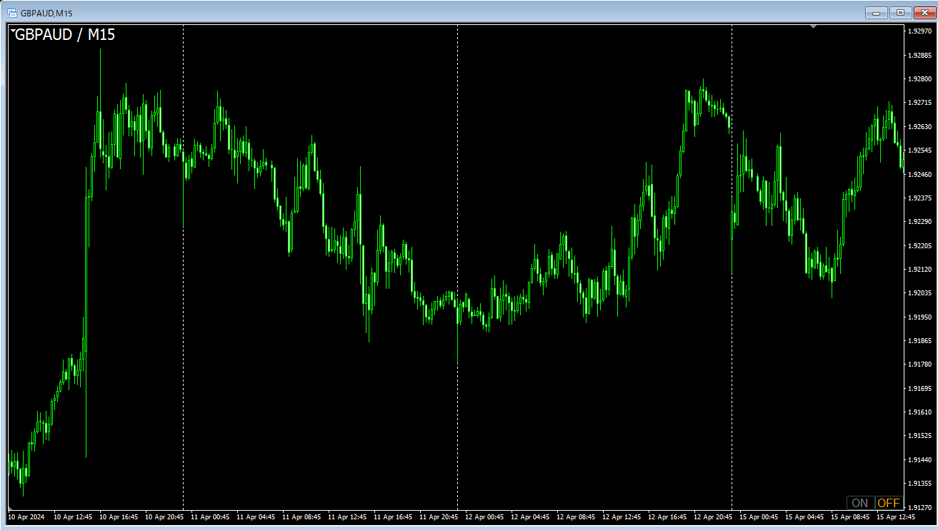
Task: Click the GBPAUD / M15 symbol label
Action: [65, 34]
